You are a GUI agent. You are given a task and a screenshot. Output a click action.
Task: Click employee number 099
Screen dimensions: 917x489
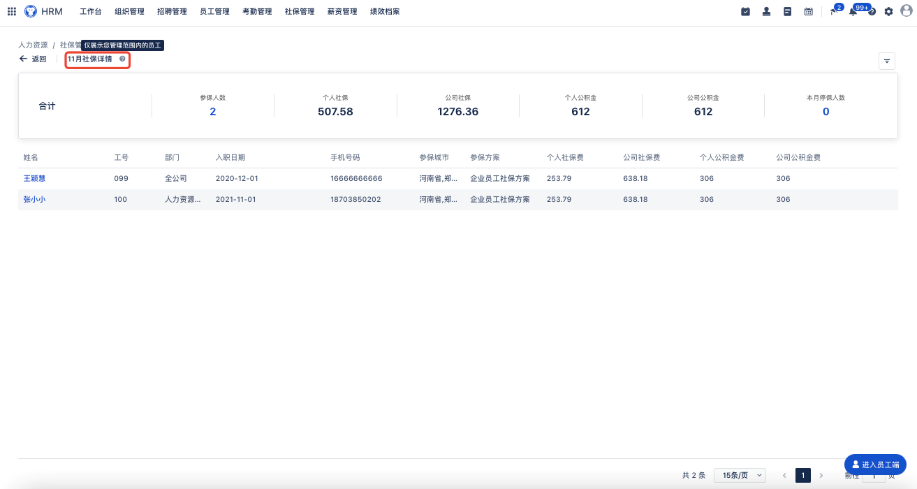[x=121, y=178]
